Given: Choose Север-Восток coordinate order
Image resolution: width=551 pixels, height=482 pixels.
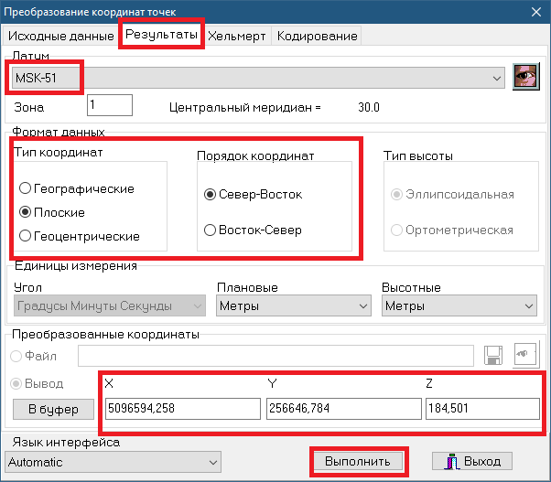Looking at the screenshot, I should click(x=211, y=195).
